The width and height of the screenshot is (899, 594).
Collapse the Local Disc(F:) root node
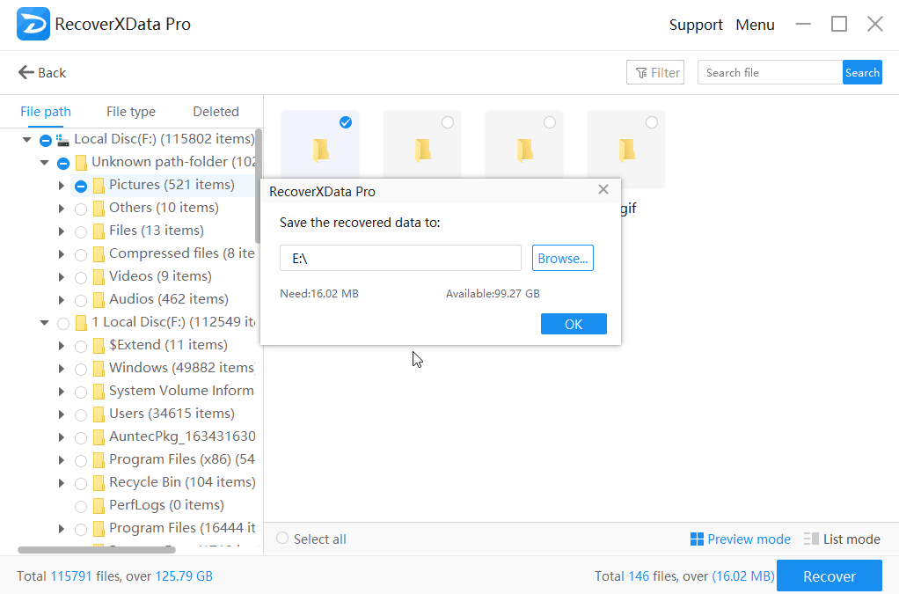pyautogui.click(x=27, y=139)
